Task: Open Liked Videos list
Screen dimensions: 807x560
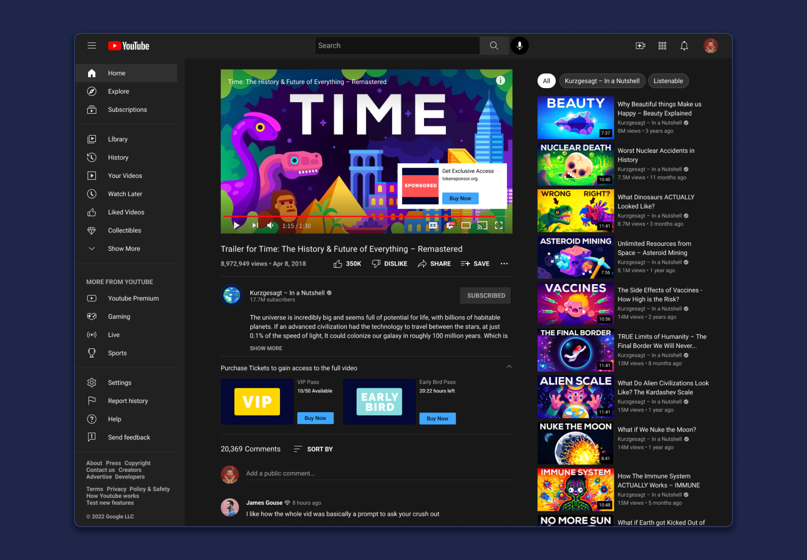Action: pos(126,212)
